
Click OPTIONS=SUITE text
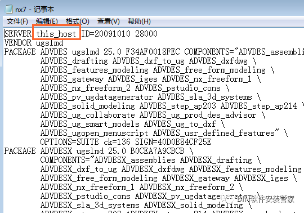pos(69,142)
